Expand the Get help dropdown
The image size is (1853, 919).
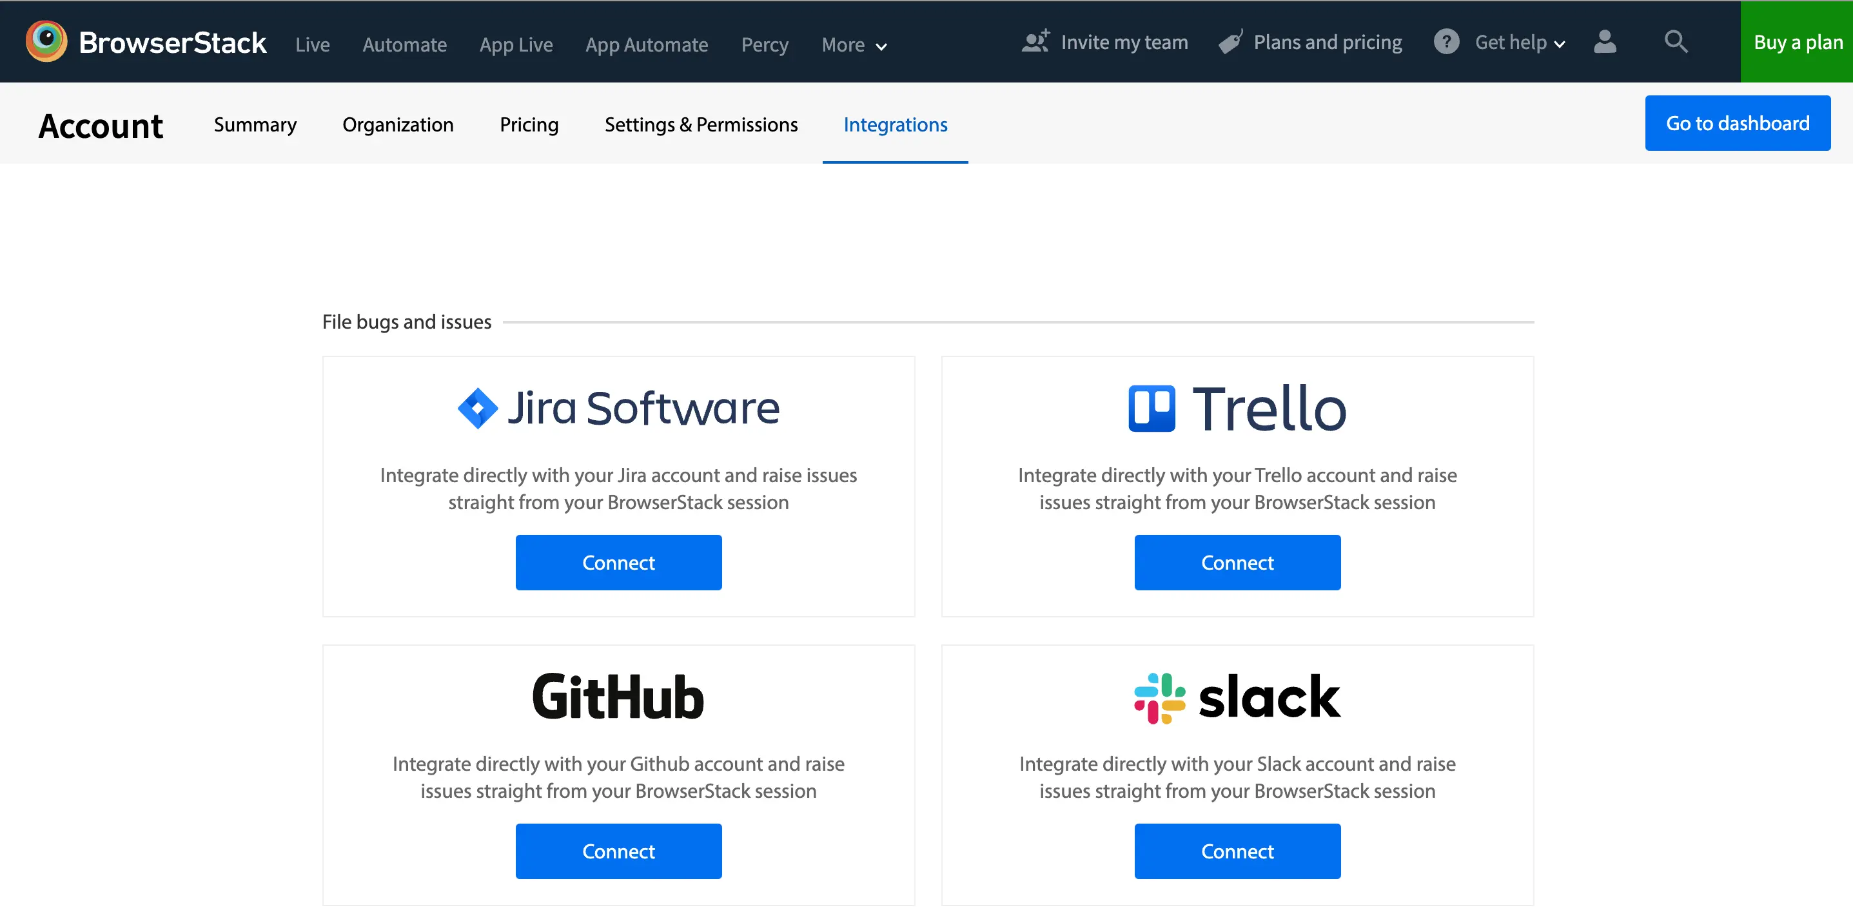pos(1519,43)
